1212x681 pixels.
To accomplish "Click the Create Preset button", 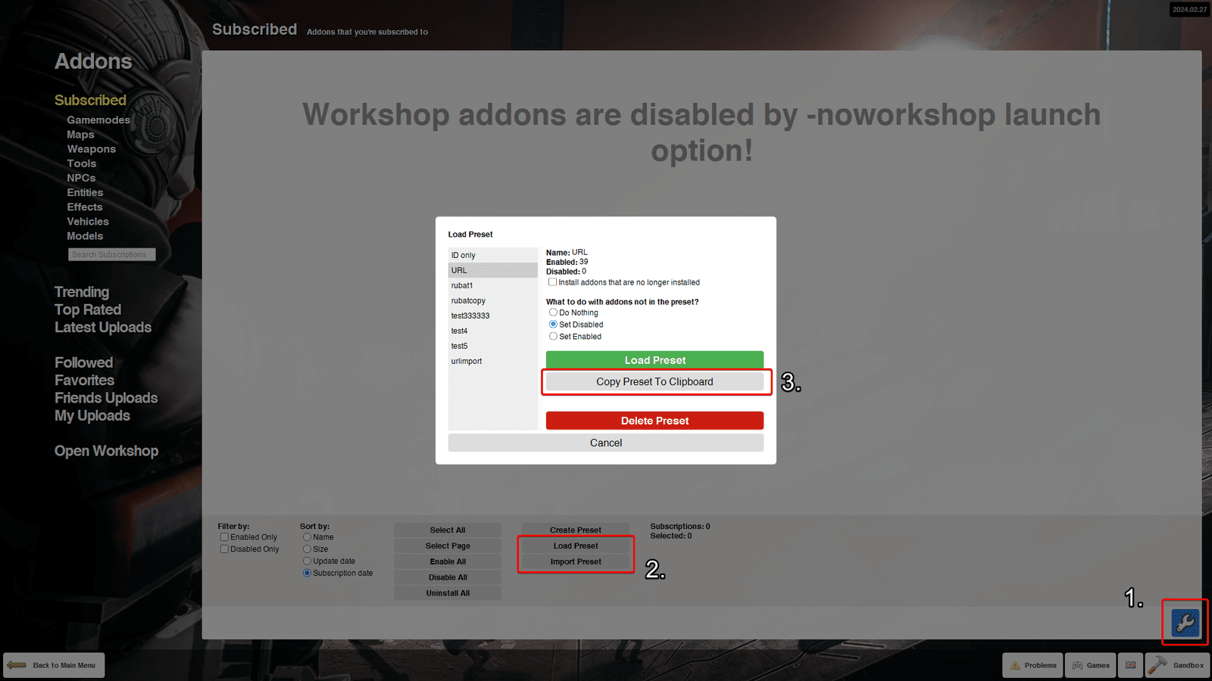I will pos(576,530).
